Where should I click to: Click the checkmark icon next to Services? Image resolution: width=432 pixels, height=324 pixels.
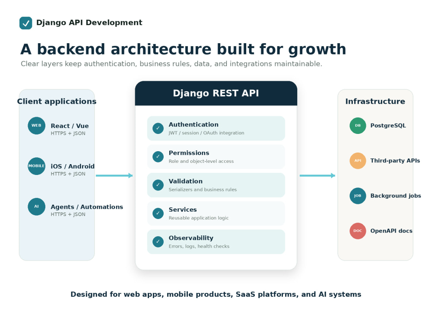(x=158, y=213)
